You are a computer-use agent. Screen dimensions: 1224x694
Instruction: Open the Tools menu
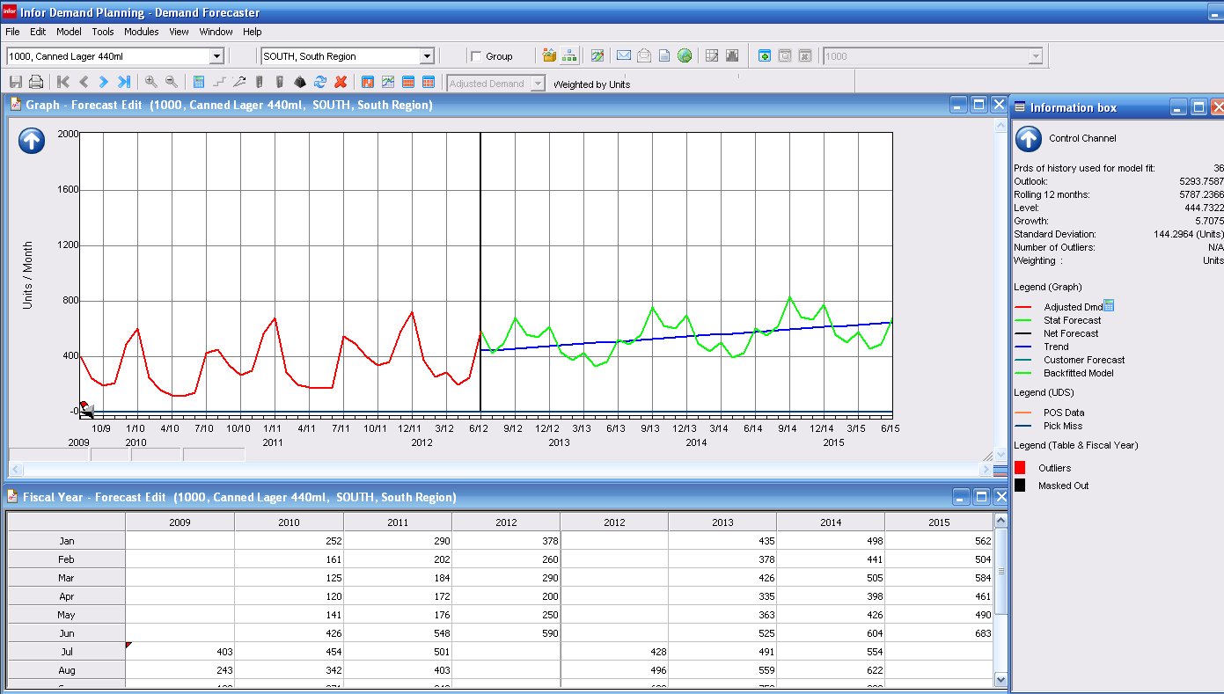click(x=103, y=32)
